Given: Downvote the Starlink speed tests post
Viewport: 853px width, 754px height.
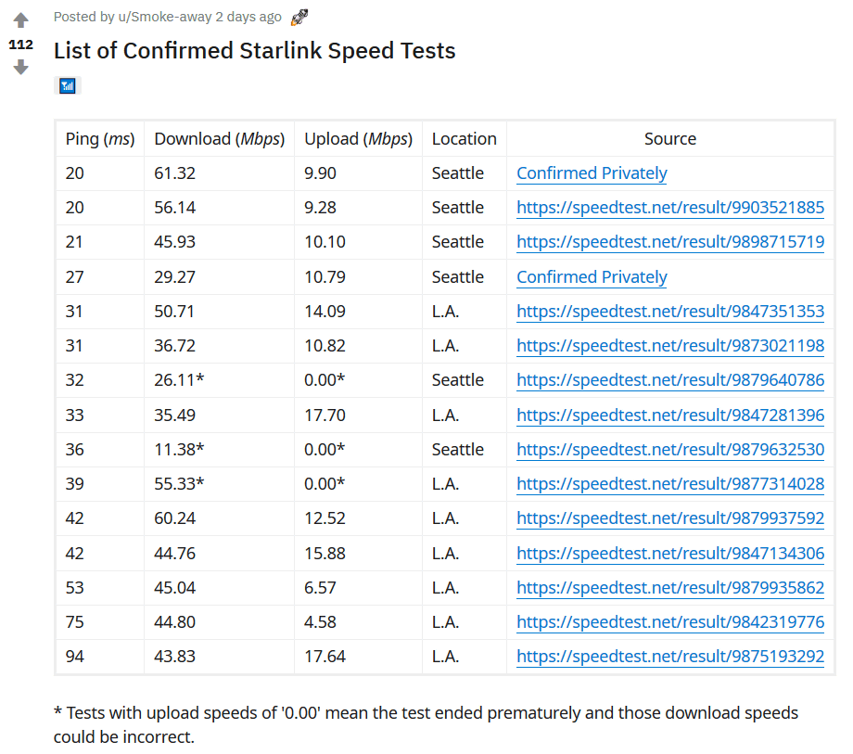Looking at the screenshot, I should (x=20, y=68).
